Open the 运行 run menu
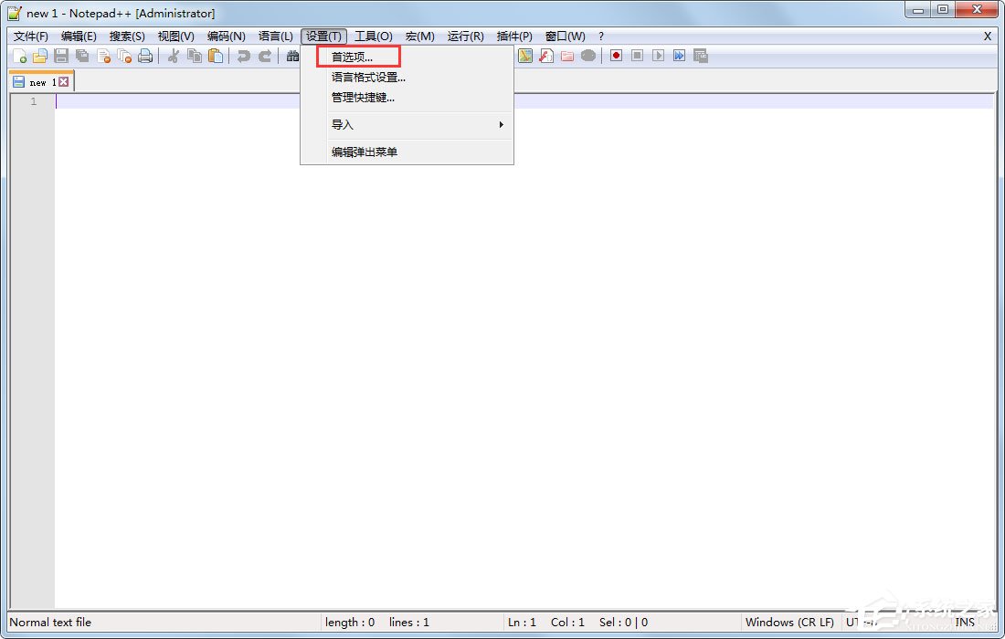The height and width of the screenshot is (639, 1005). (464, 37)
